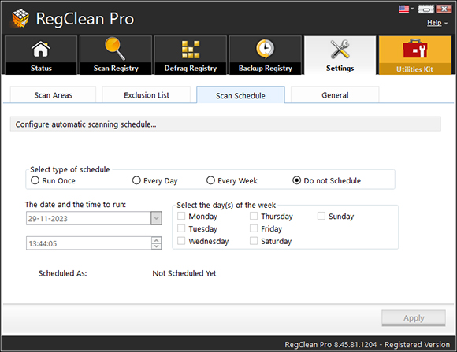Switch to the General settings tab
The image size is (457, 352).
[x=335, y=95]
